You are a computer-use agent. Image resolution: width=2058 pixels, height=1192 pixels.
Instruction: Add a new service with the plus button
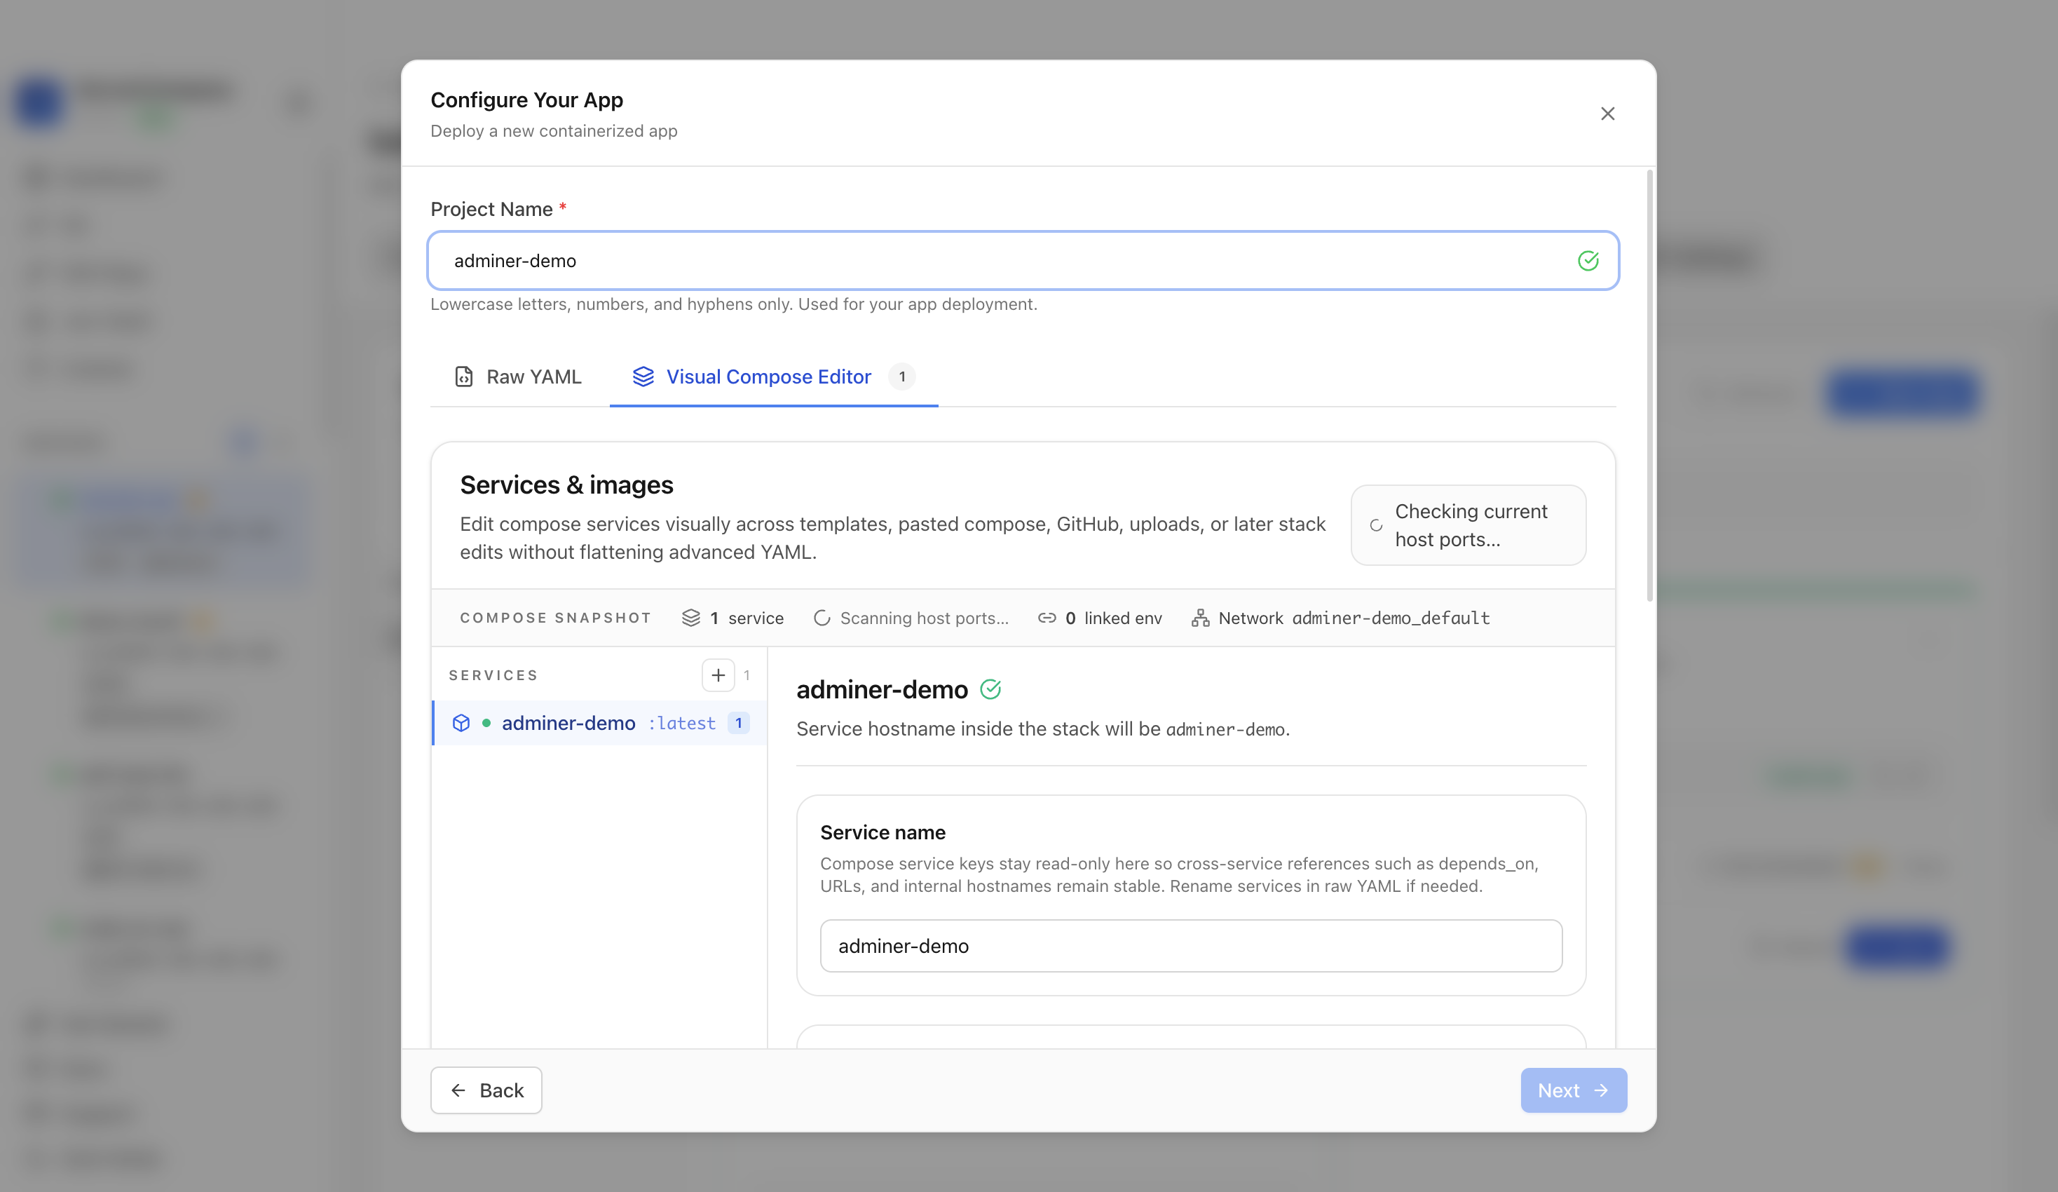point(718,675)
